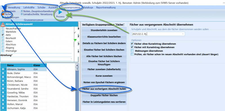
Task: Tick the Beurlaubt status checkbox
Action: coord(3,38)
